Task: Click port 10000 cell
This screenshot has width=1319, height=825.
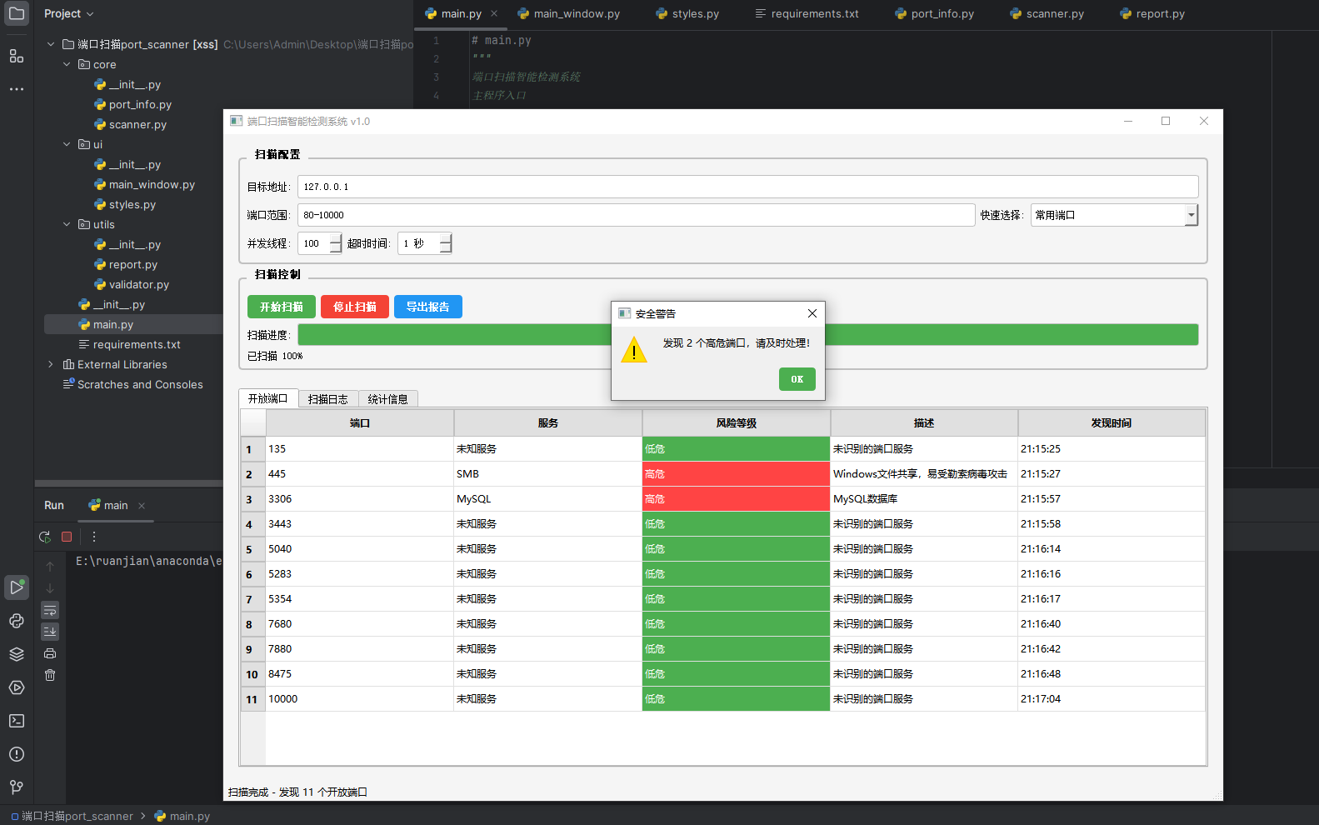Action: tap(359, 699)
